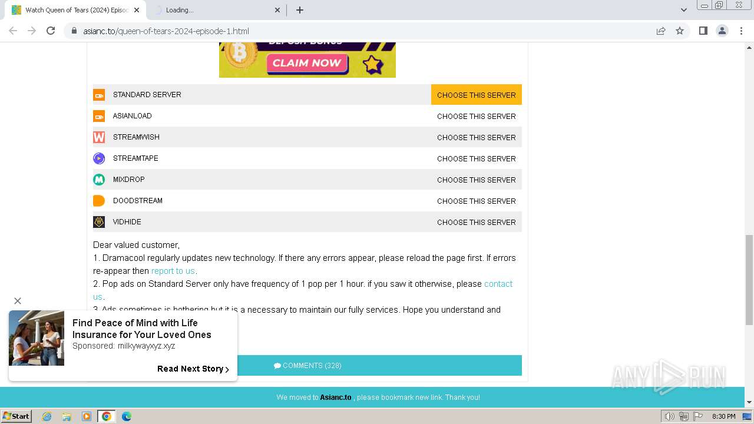Click 'Read Next Story' in the ad

(x=193, y=369)
